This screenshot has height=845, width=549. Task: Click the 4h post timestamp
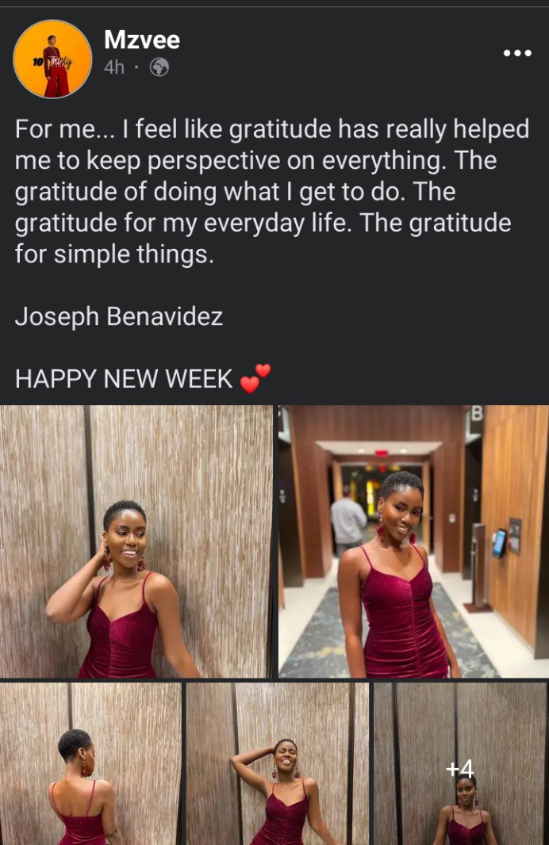pos(113,67)
